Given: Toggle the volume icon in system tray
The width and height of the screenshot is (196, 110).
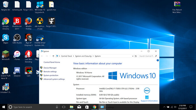Looking at the screenshot, I should tap(175, 107).
